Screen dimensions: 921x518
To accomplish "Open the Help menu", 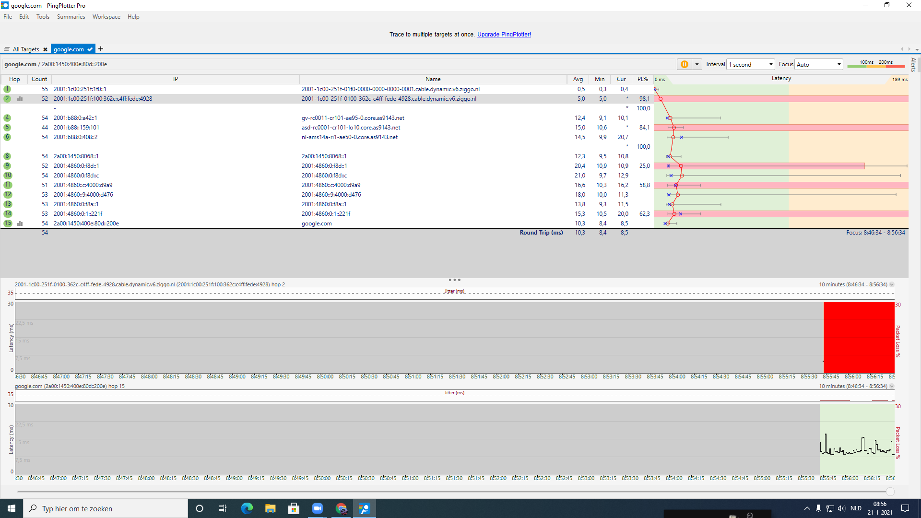I will [x=133, y=17].
